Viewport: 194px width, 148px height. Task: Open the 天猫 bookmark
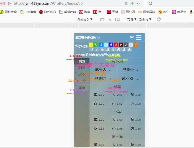tap(113, 12)
